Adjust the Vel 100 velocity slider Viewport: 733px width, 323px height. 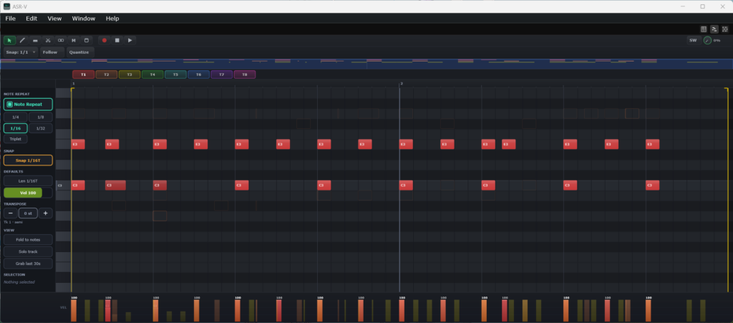pyautogui.click(x=28, y=193)
